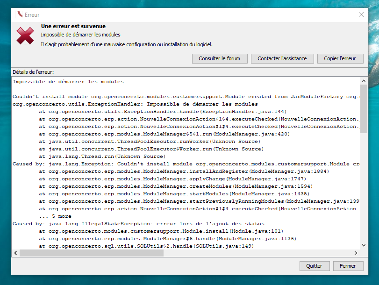Click the "Détails de l'erreur:" label
The image size is (379, 285).
[x=33, y=72]
